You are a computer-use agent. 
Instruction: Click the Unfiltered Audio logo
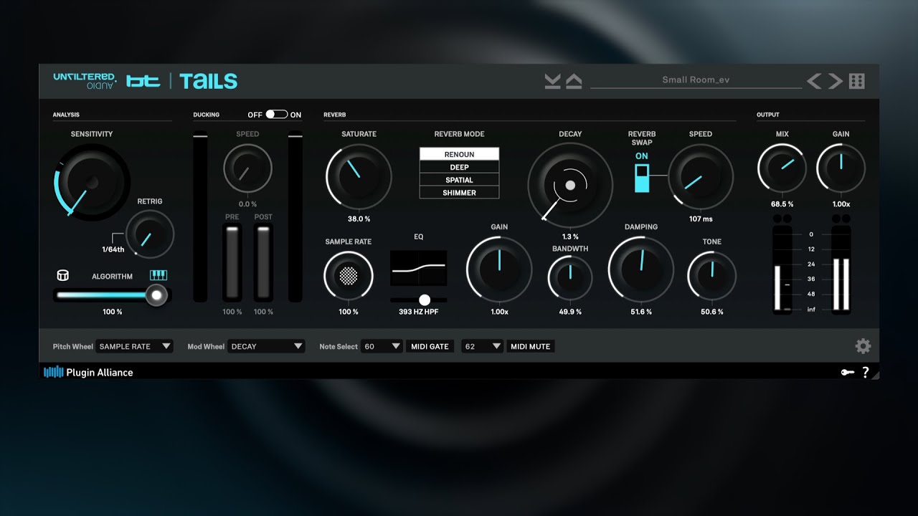coord(85,81)
